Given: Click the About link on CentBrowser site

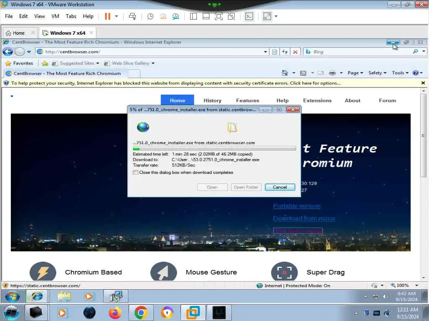Looking at the screenshot, I should tap(353, 100).
